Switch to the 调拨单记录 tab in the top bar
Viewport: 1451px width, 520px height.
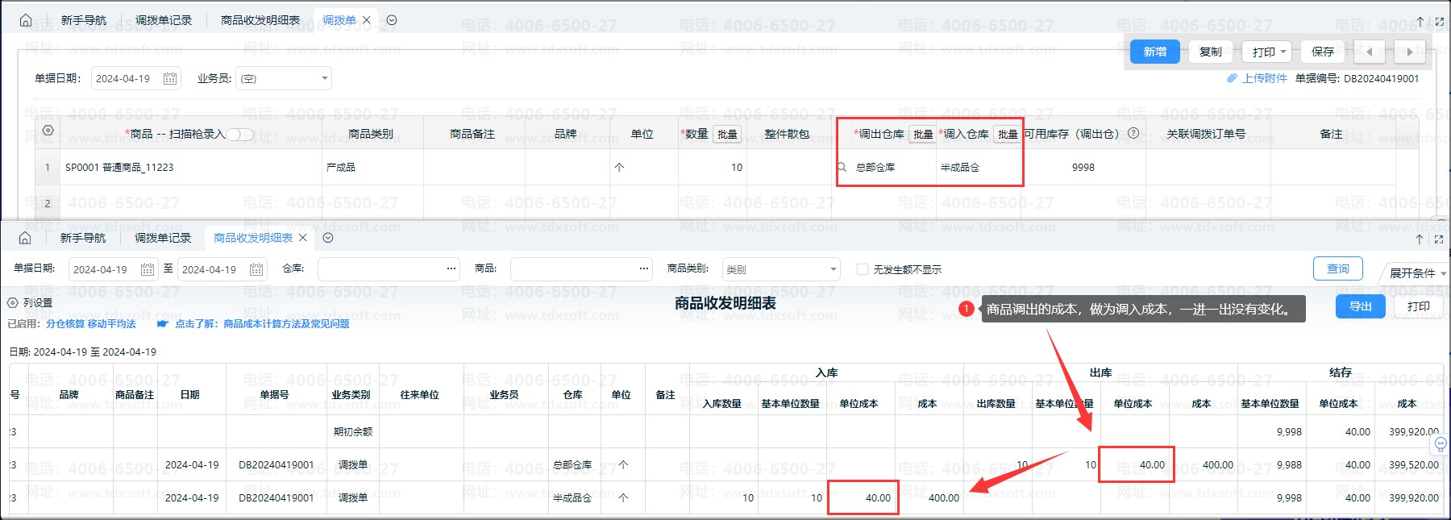coord(164,20)
